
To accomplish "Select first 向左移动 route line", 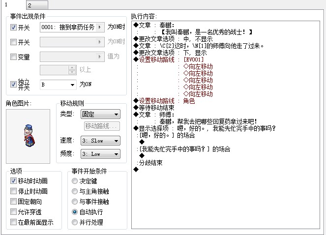I will [198, 66].
